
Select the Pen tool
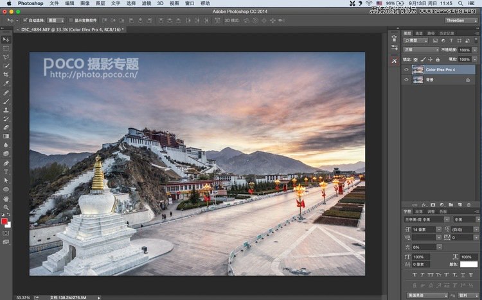[6, 163]
